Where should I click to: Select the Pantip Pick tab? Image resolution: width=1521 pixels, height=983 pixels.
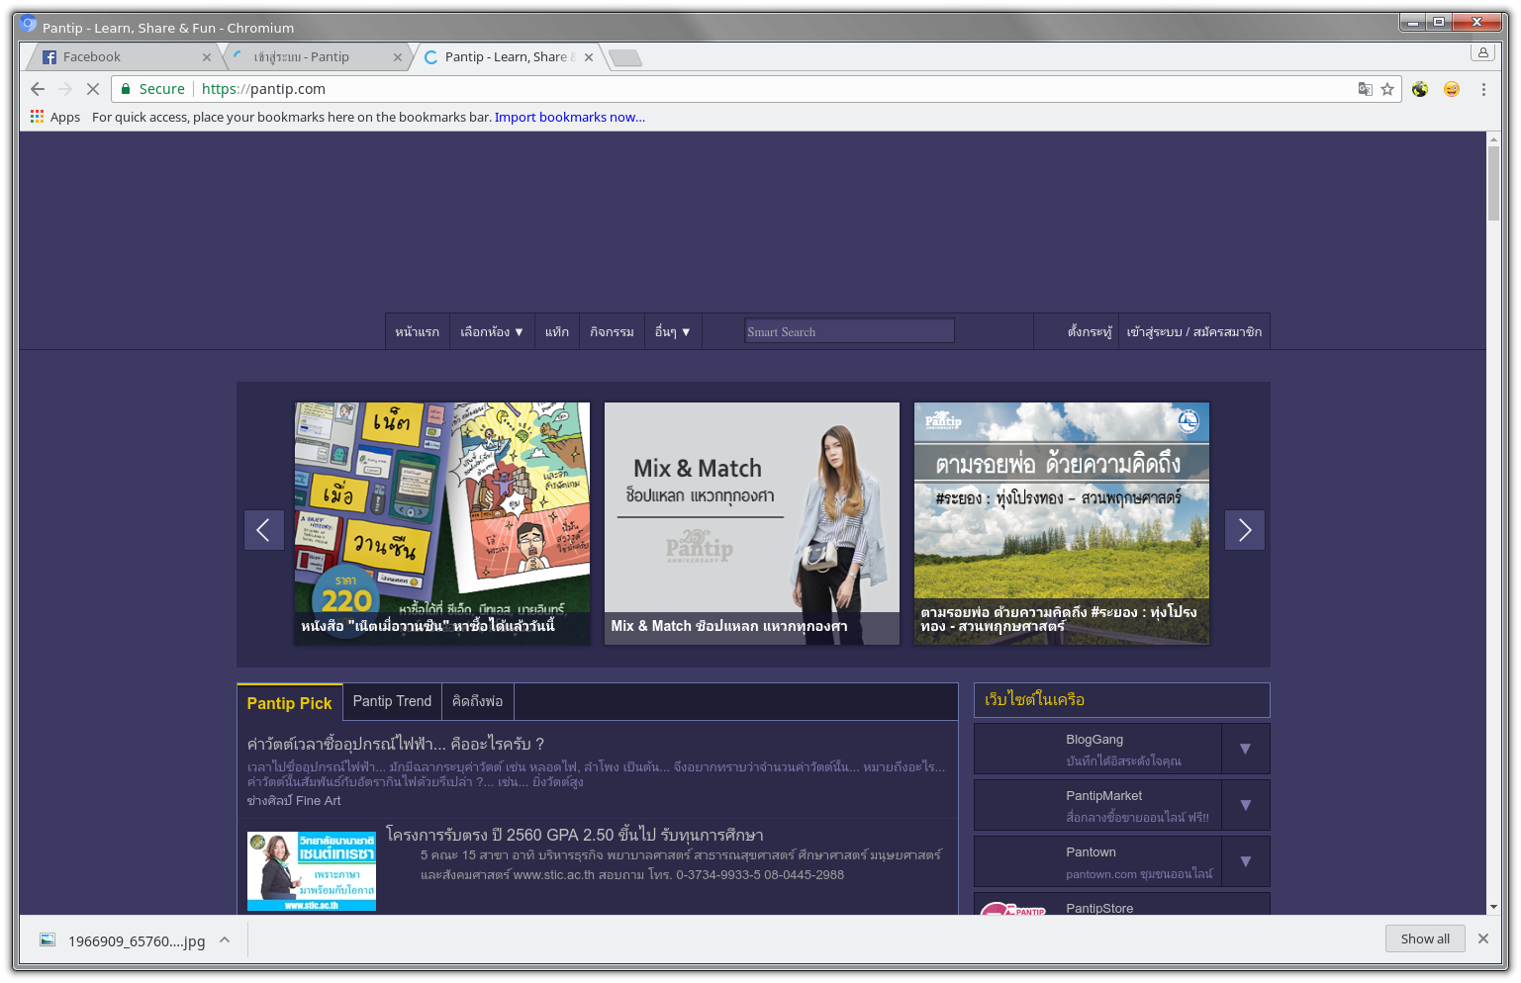(290, 703)
